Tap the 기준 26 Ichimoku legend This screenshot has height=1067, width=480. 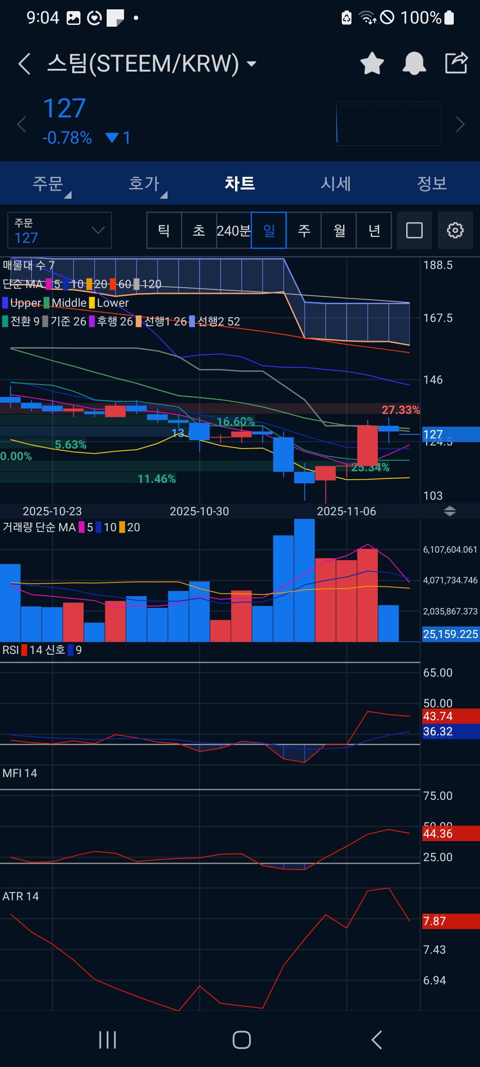(64, 321)
